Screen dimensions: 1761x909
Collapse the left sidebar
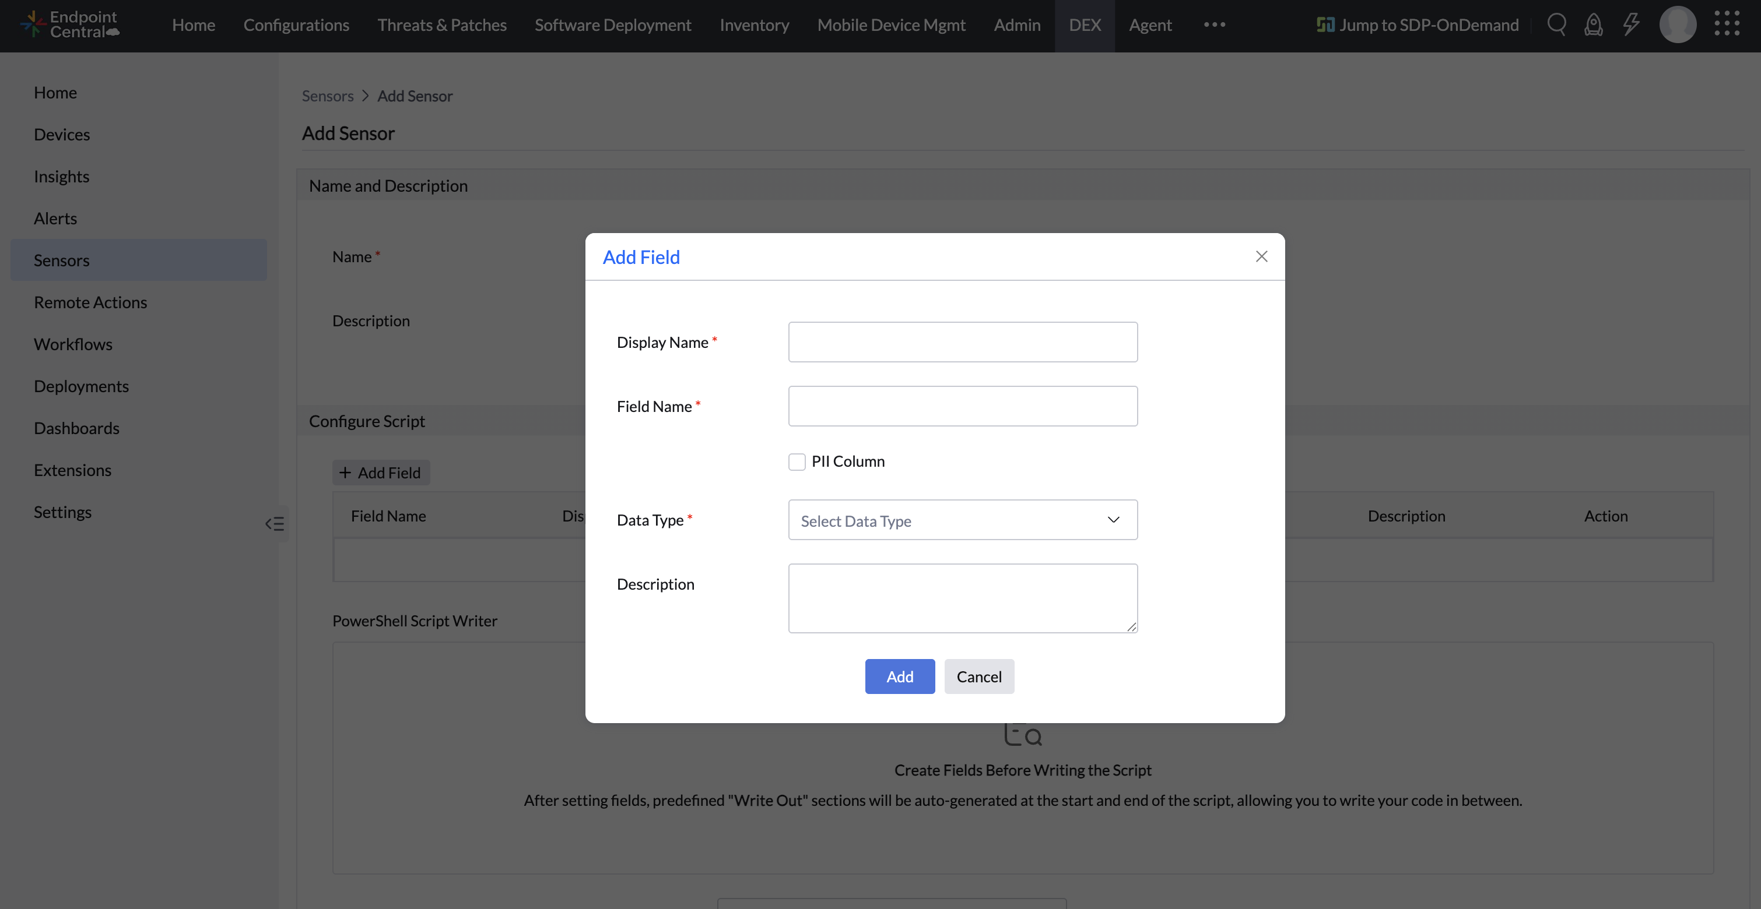click(275, 524)
